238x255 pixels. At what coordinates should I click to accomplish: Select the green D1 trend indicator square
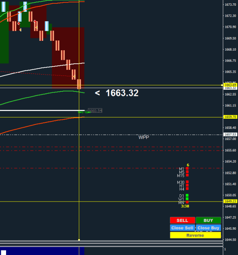click(187, 195)
